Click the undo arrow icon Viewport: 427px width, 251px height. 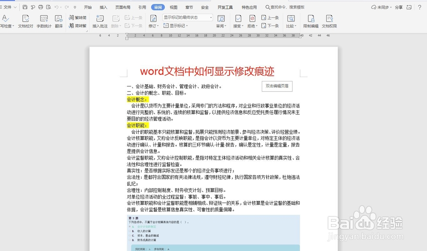point(56,7)
